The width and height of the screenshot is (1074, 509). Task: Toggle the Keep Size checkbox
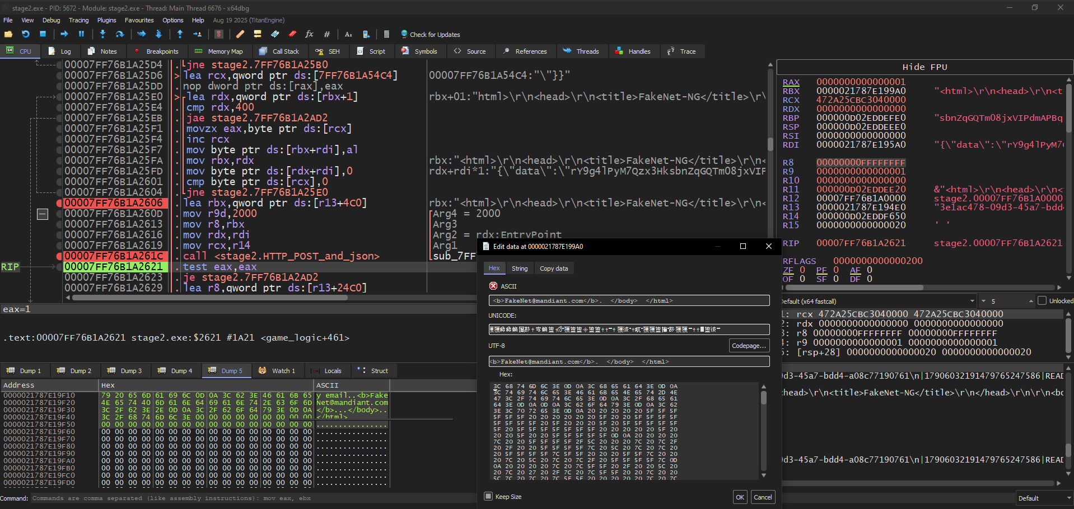pos(488,496)
